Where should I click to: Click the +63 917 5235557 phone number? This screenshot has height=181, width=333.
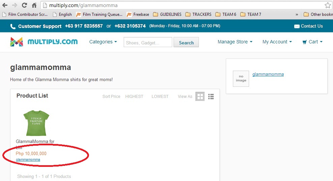pos(84,26)
